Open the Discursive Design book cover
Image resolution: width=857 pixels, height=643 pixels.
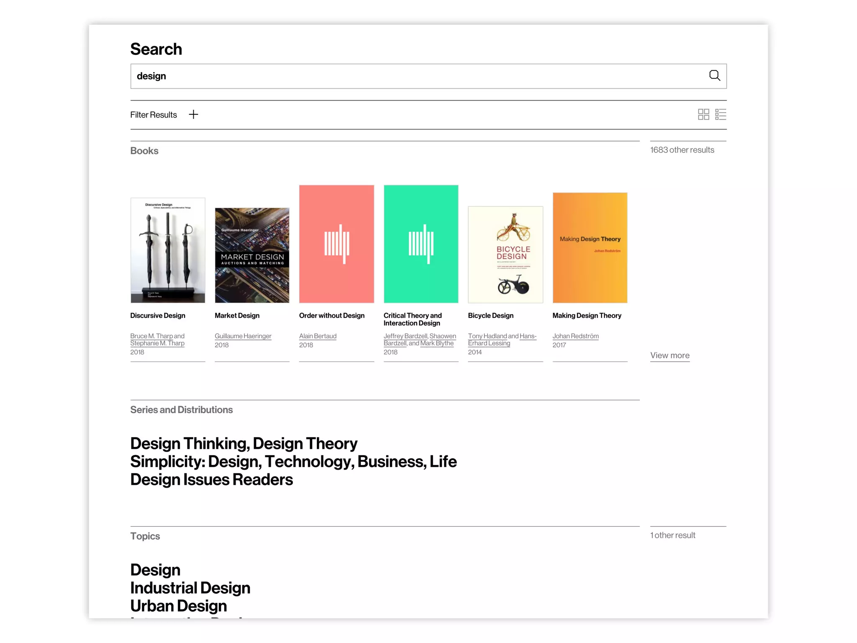pyautogui.click(x=168, y=250)
